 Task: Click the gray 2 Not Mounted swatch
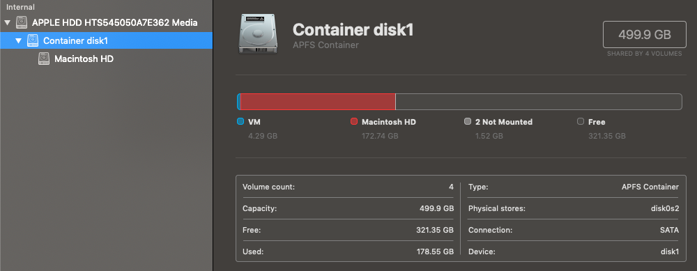(468, 121)
